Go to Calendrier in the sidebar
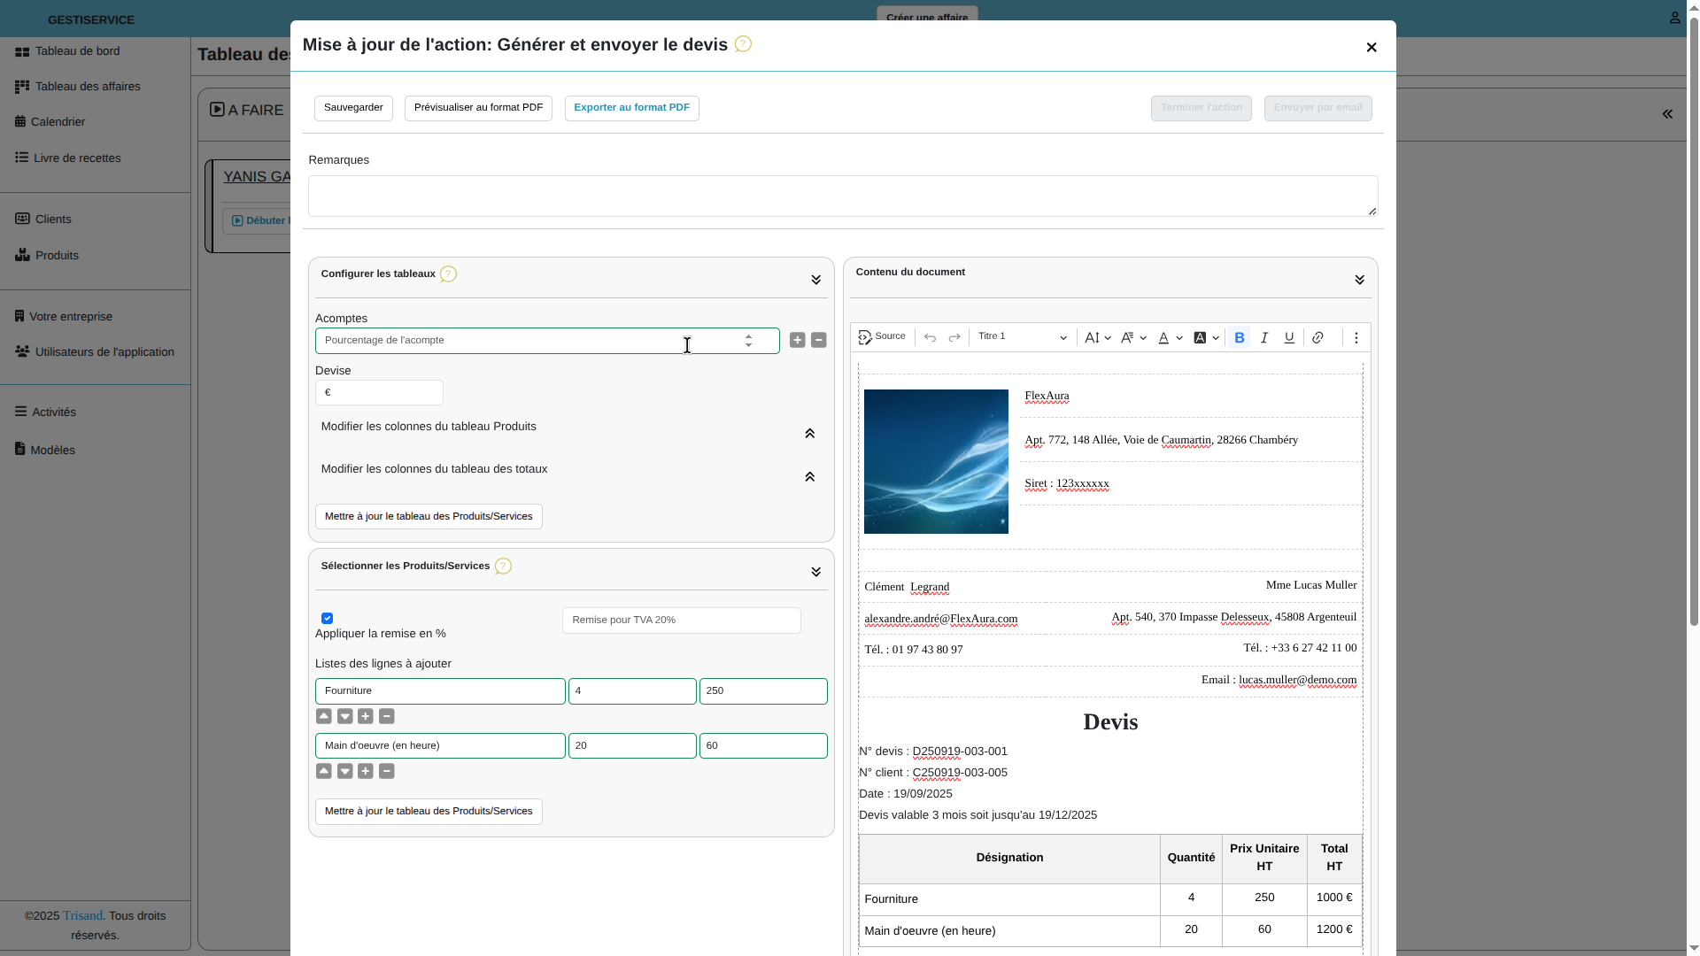This screenshot has width=1700, height=956. pyautogui.click(x=58, y=122)
